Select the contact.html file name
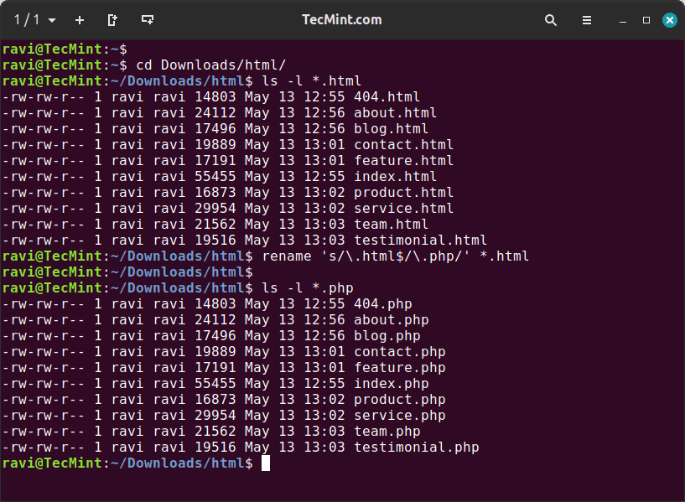 403,144
